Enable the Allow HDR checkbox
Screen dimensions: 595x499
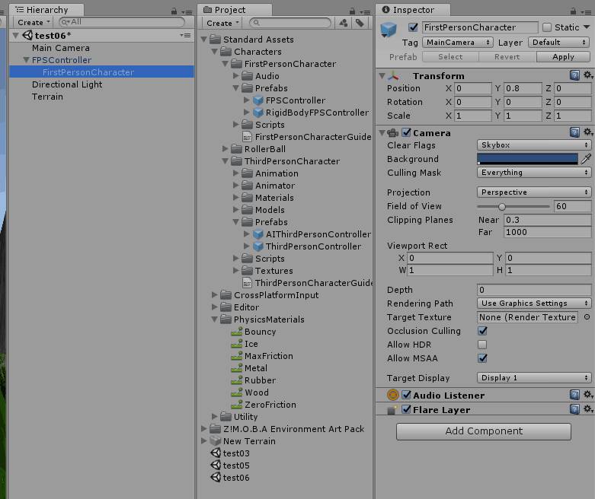(482, 345)
